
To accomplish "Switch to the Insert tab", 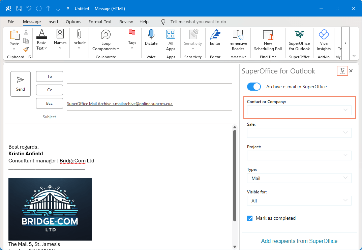I will (53, 22).
